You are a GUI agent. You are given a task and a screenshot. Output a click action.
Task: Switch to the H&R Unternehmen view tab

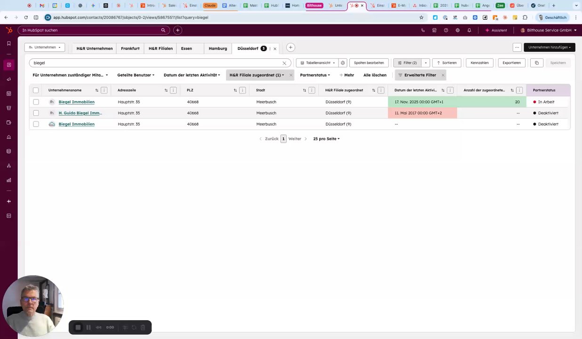coord(95,48)
